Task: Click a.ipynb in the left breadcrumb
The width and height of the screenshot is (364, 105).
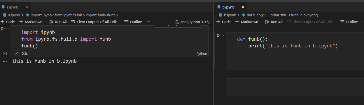Action: [x=12, y=15]
